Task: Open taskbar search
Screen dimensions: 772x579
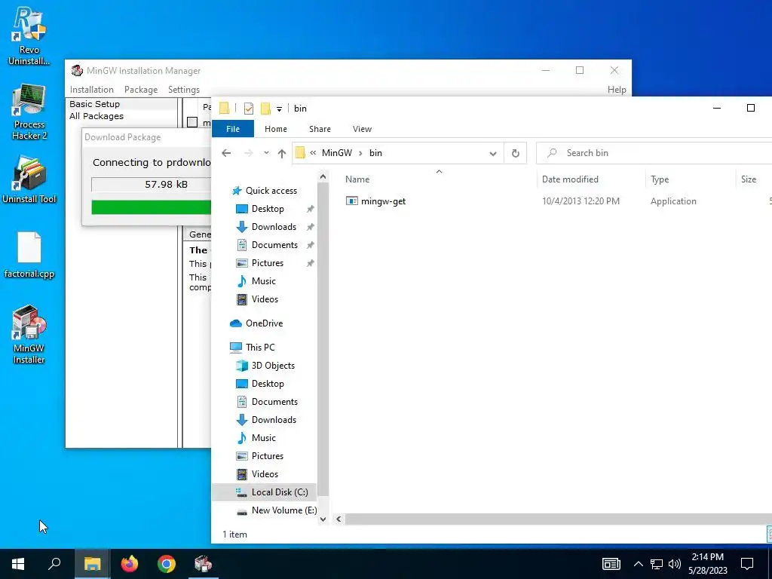Action: [x=54, y=564]
